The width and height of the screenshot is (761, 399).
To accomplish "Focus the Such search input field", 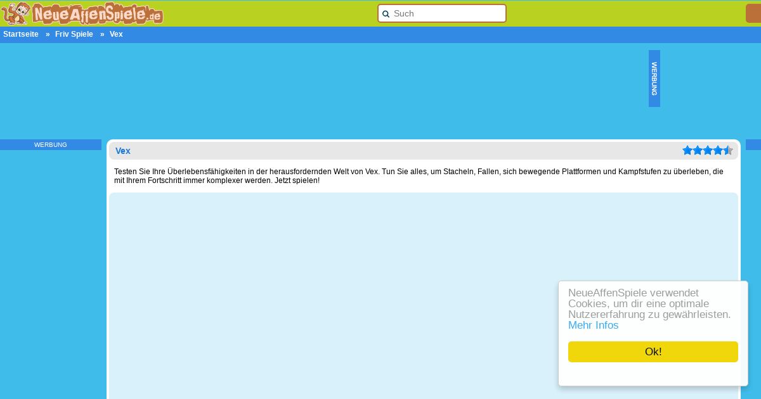I will (x=442, y=13).
